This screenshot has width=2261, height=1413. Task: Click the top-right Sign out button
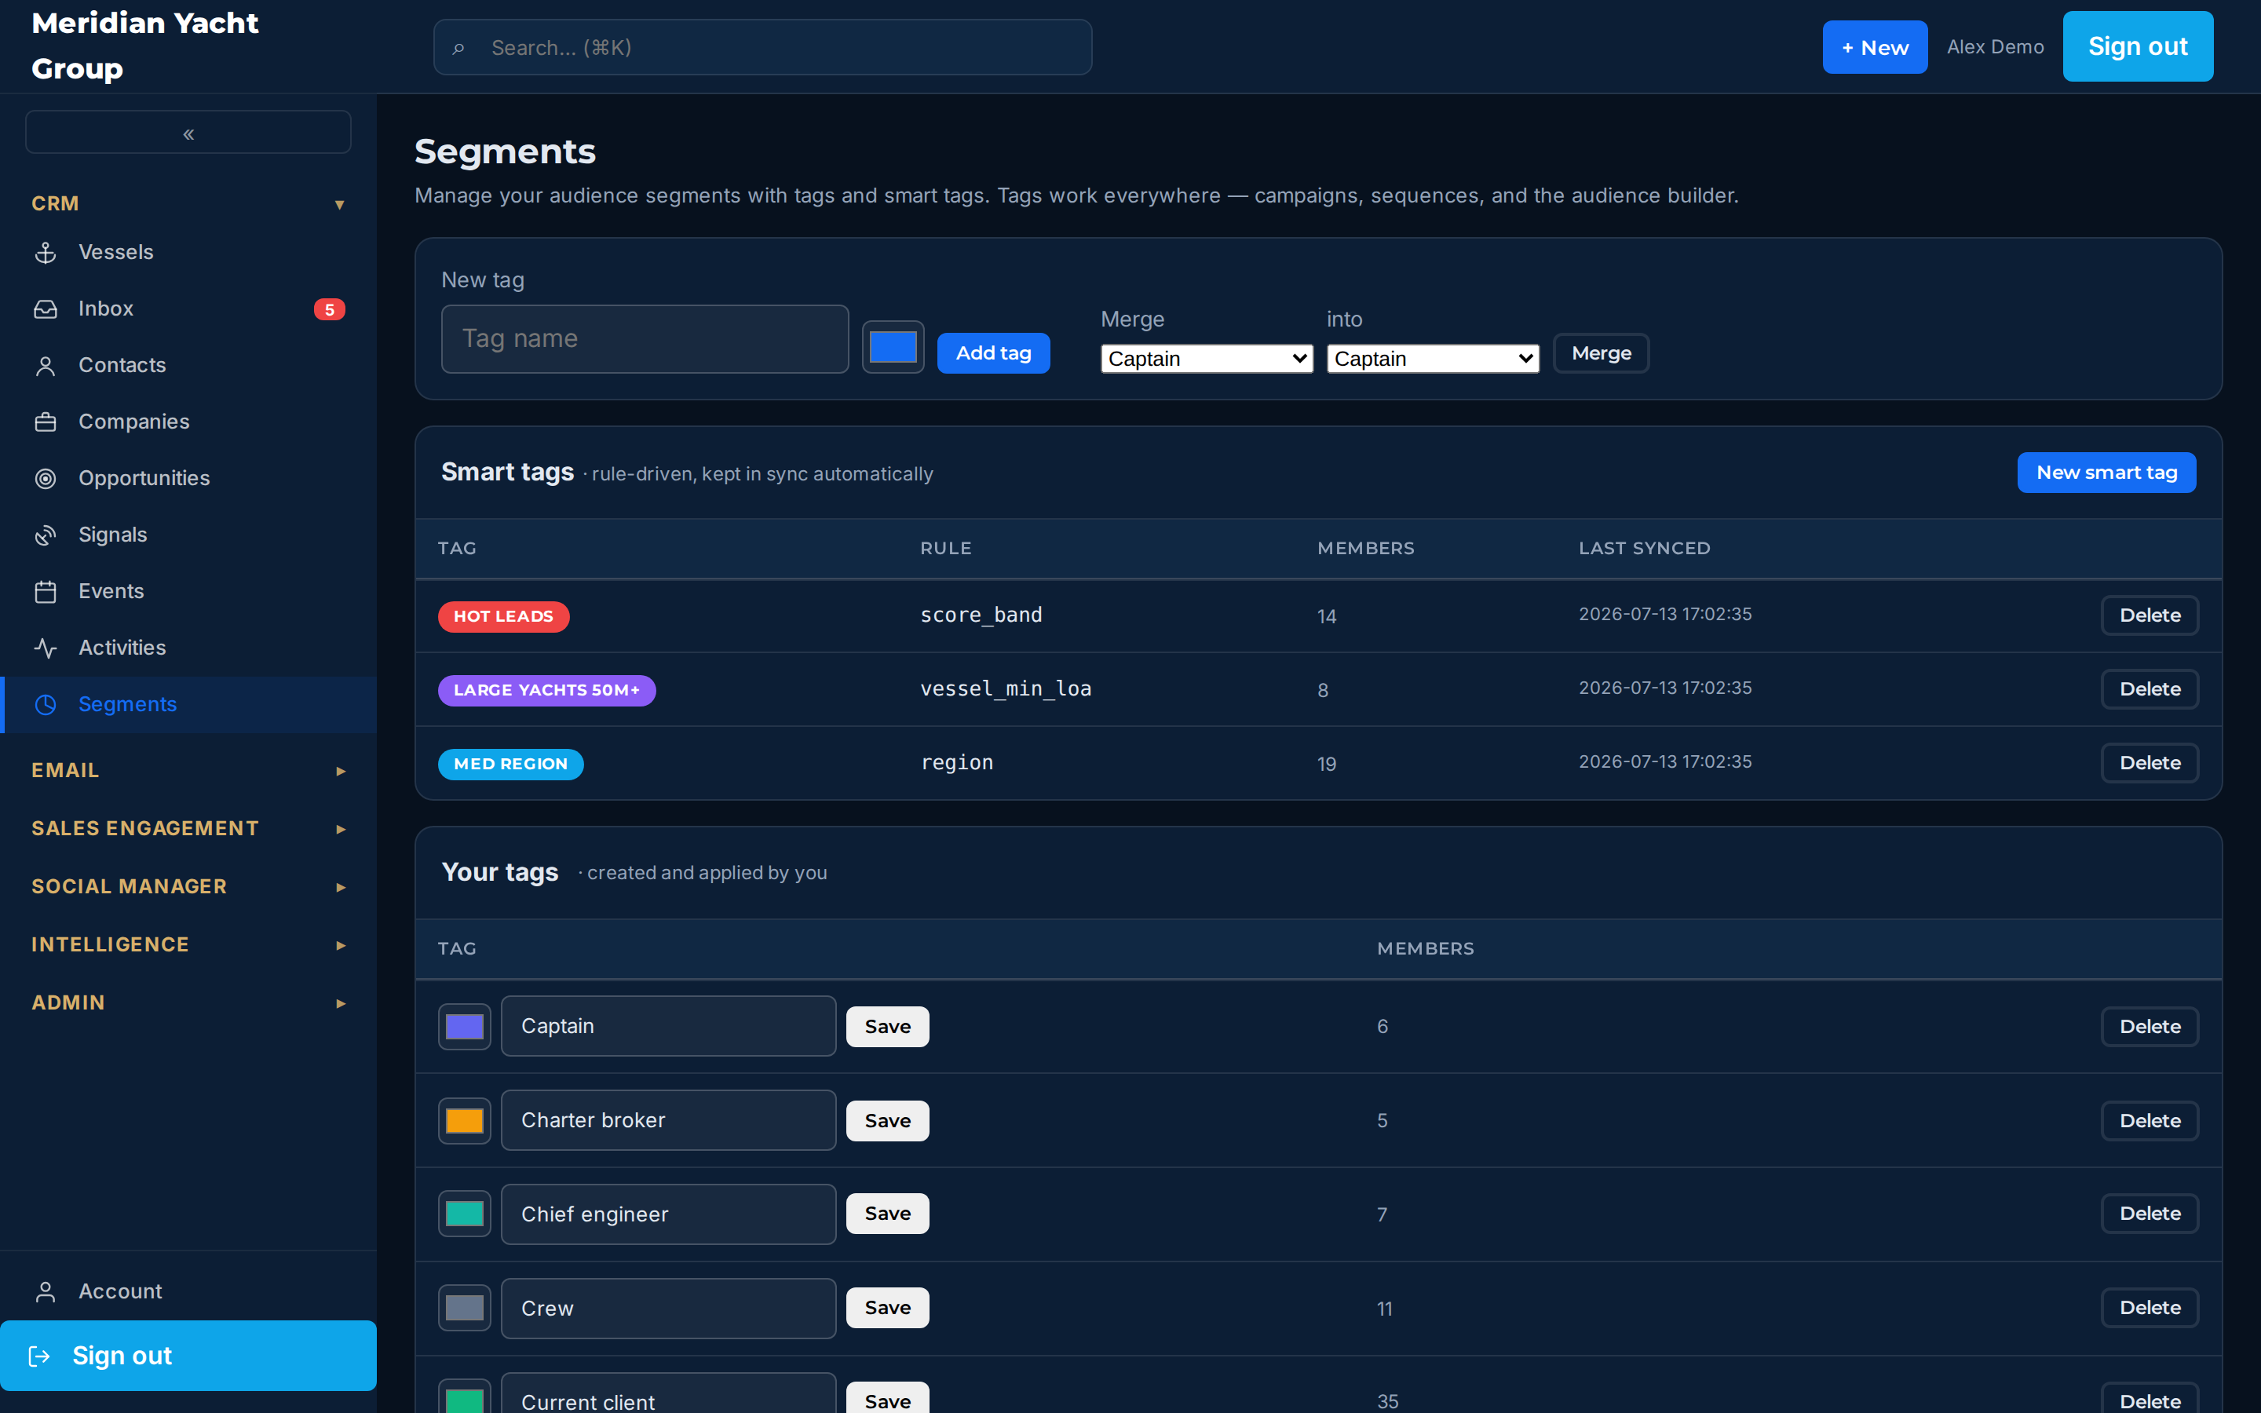coord(2138,47)
